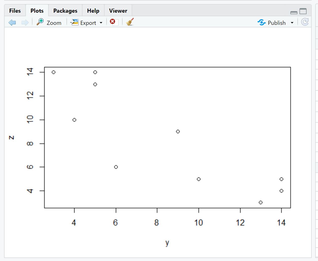
Task: Go to previous plot with back arrow
Action: [x=12, y=22]
